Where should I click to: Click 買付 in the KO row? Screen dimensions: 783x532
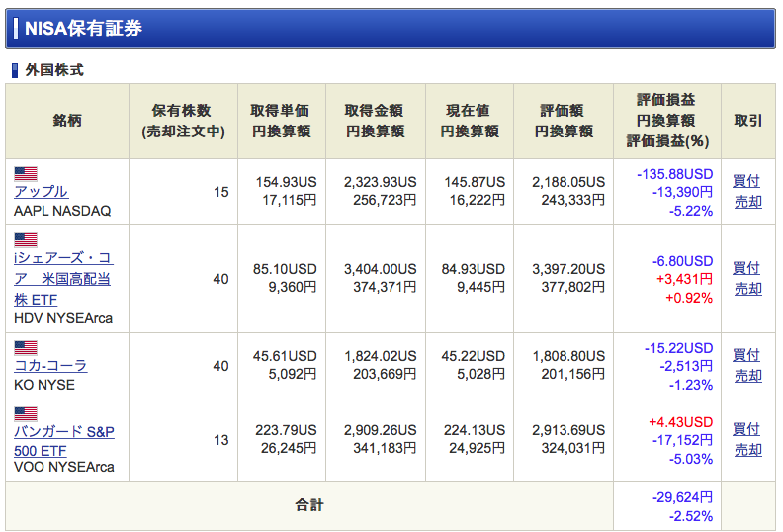click(x=746, y=355)
